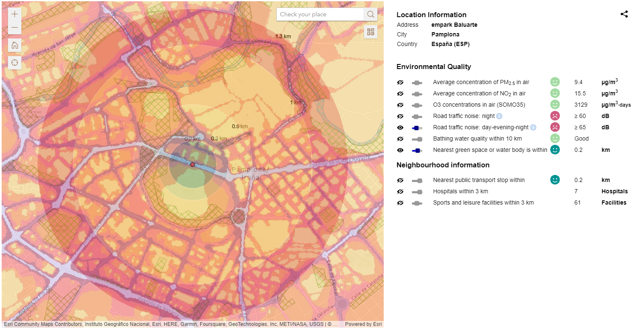
Task: Click the Powered by Esri link
Action: 363,324
